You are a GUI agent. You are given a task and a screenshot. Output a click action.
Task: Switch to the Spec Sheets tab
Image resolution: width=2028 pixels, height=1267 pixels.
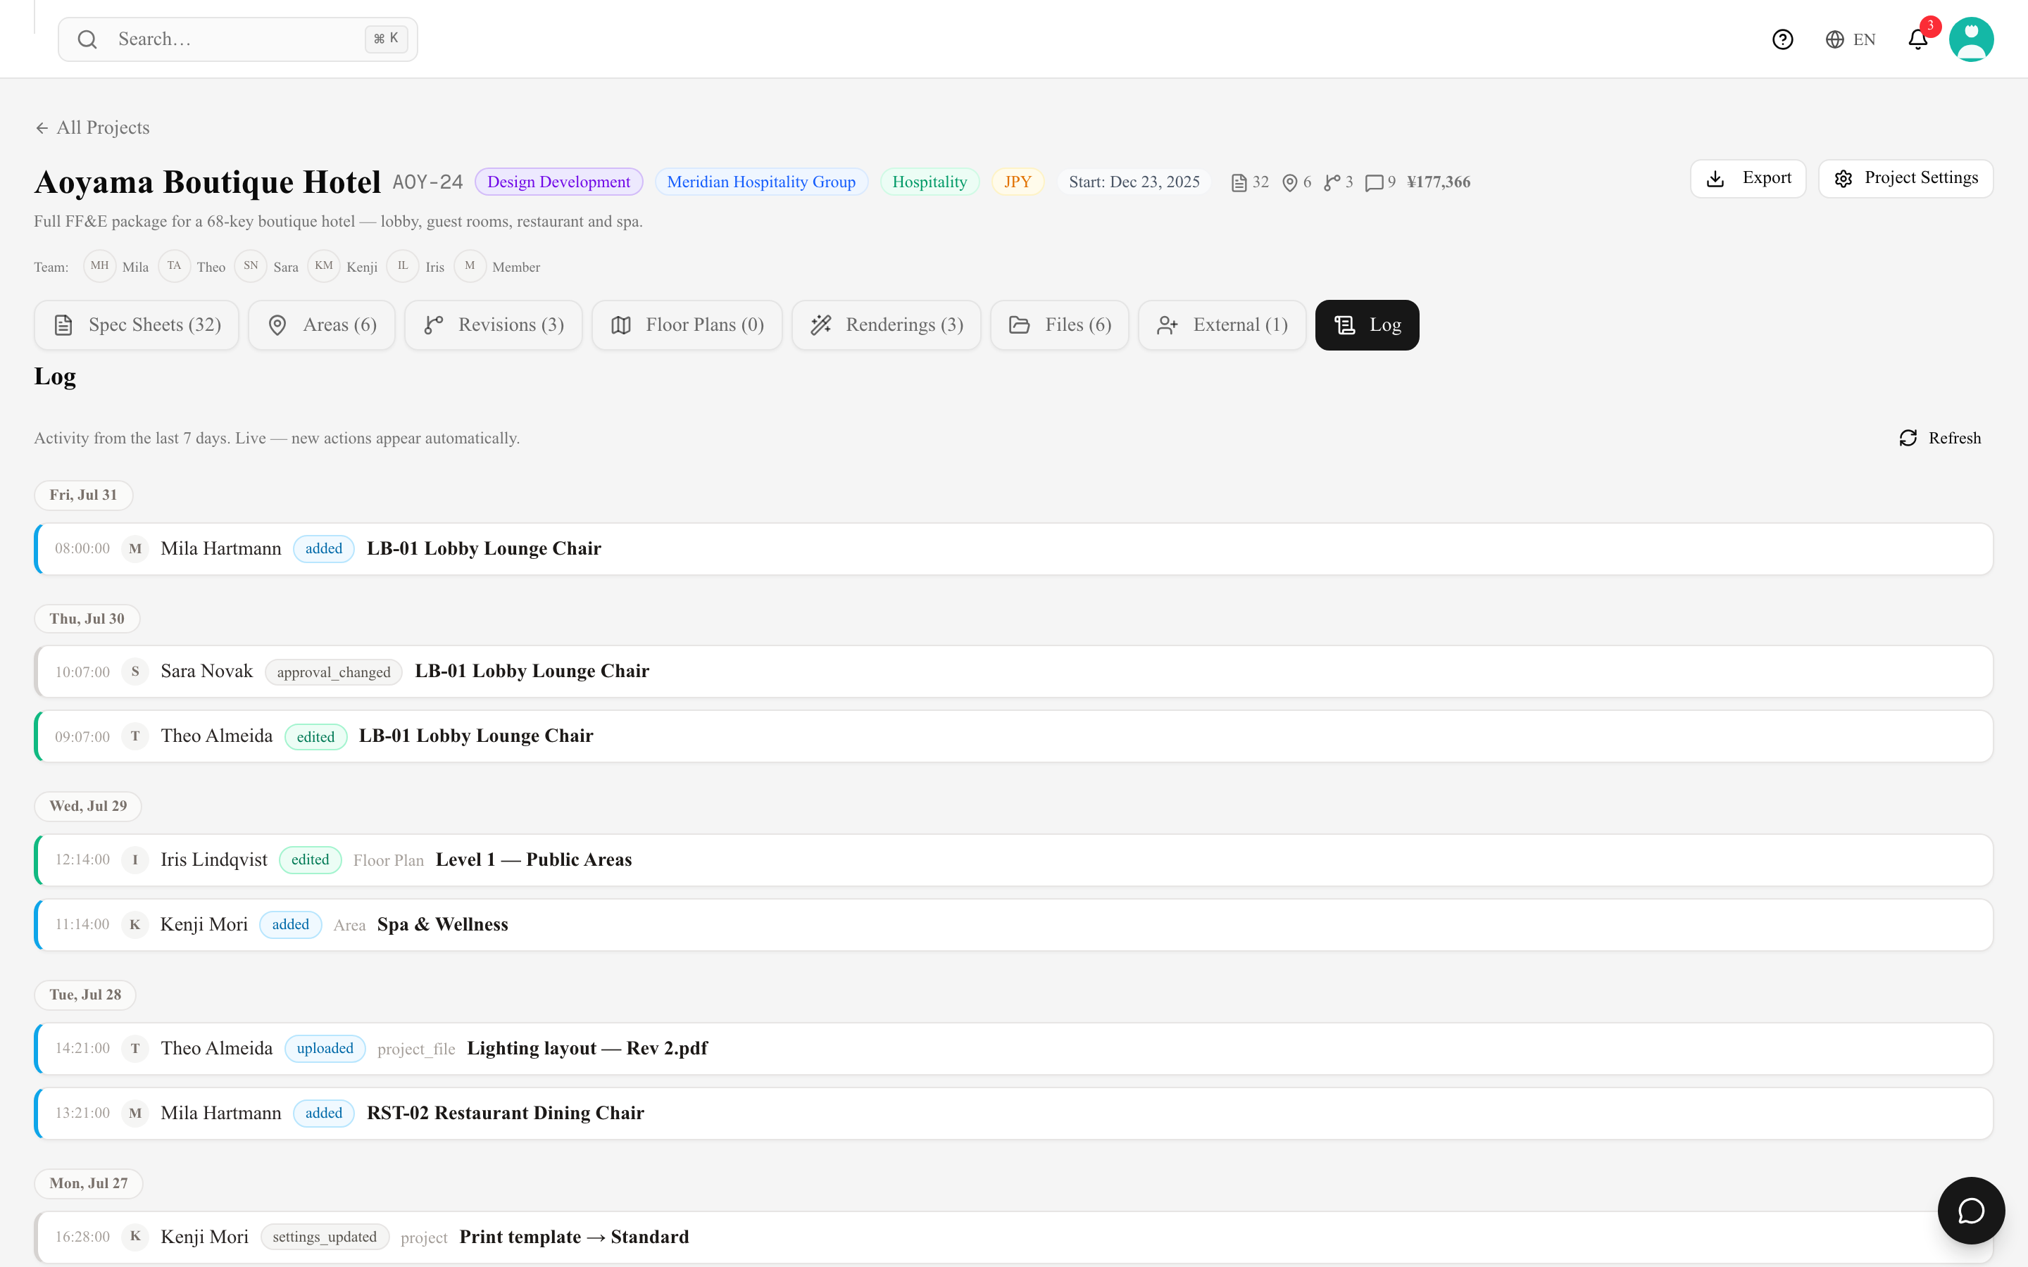(x=137, y=325)
